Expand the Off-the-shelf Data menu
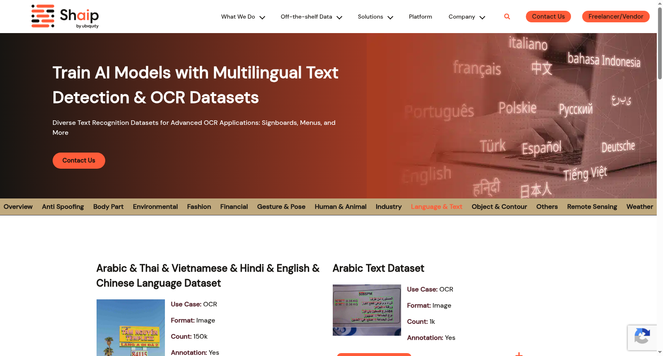The width and height of the screenshot is (663, 356). point(311,17)
